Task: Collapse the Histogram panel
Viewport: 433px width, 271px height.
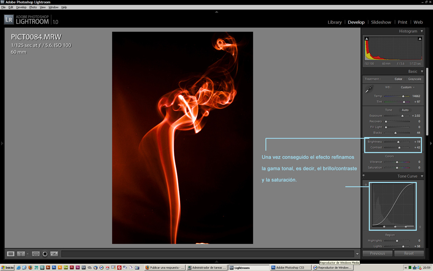Action: (422, 31)
